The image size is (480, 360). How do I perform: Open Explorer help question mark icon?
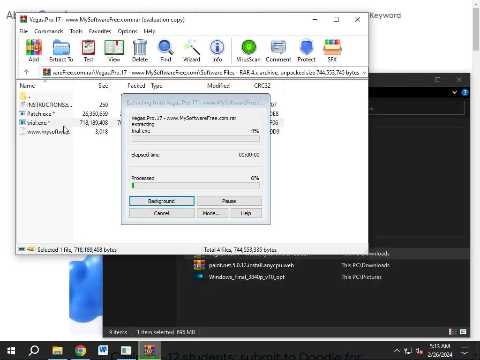coord(465,92)
